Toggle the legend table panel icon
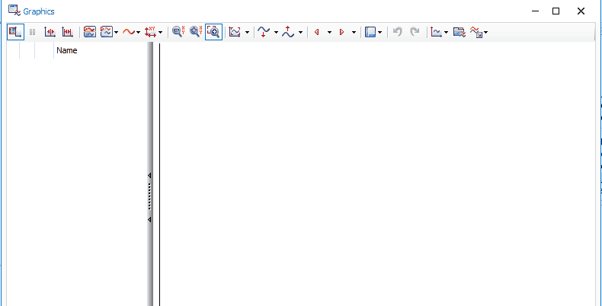602x306 pixels. point(15,32)
